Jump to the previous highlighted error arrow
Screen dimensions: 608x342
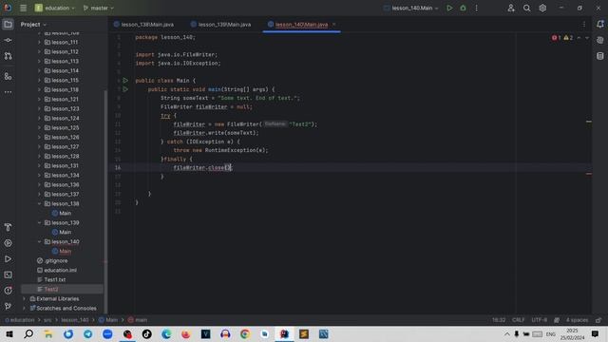coord(579,38)
